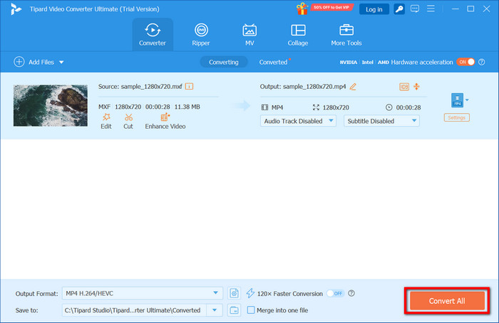Screen dimensions: 499x323
Task: Open the Subtitle Disabled dropdown
Action: coord(381,121)
